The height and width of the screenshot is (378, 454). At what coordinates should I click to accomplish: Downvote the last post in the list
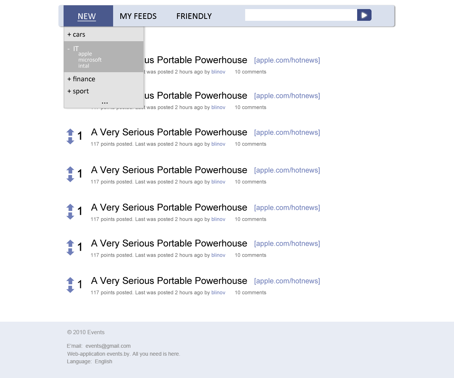click(70, 289)
